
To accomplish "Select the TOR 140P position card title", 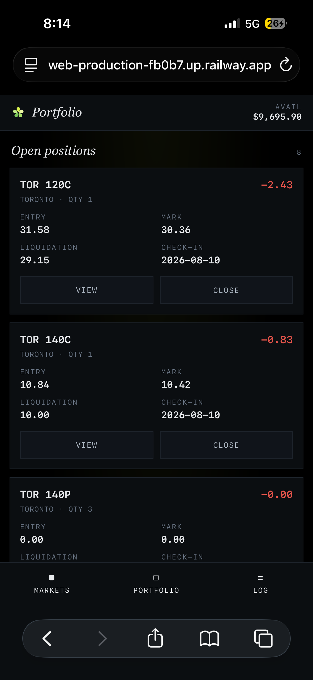I will (x=45, y=495).
